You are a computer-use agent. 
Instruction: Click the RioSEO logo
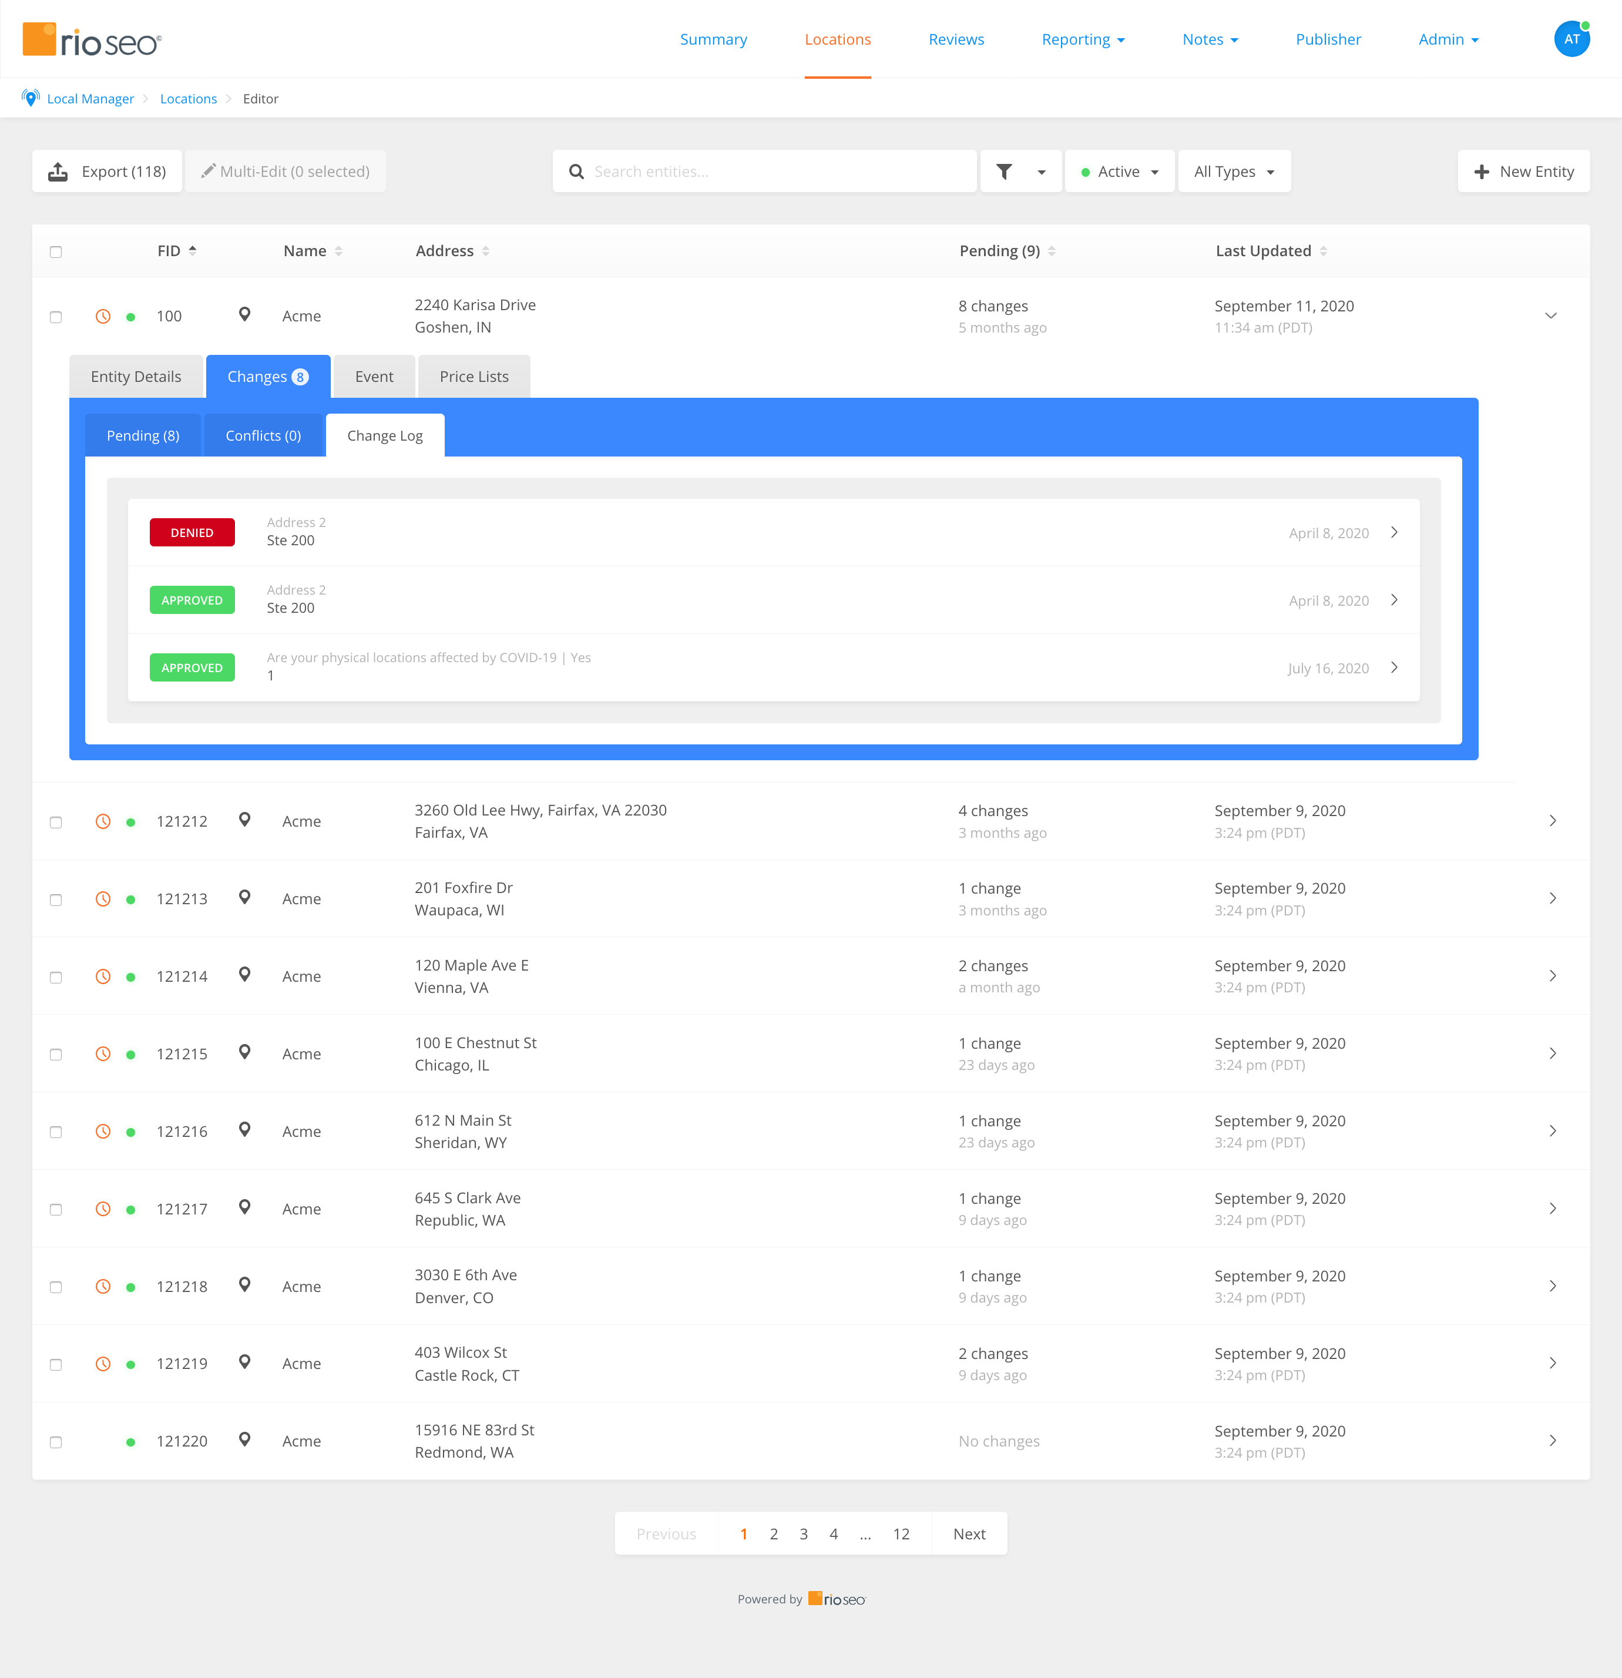(x=90, y=39)
